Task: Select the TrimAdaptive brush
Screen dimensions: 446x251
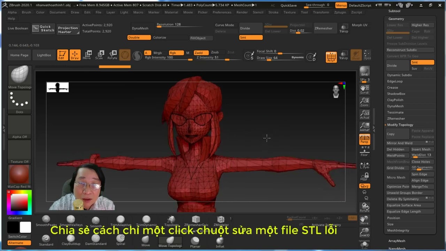Action: 121,221
